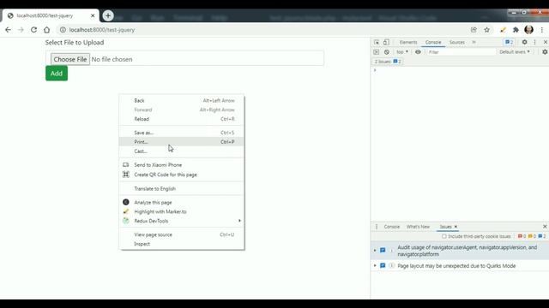
Task: Open the Marker.to highlighter extension
Action: [503, 30]
